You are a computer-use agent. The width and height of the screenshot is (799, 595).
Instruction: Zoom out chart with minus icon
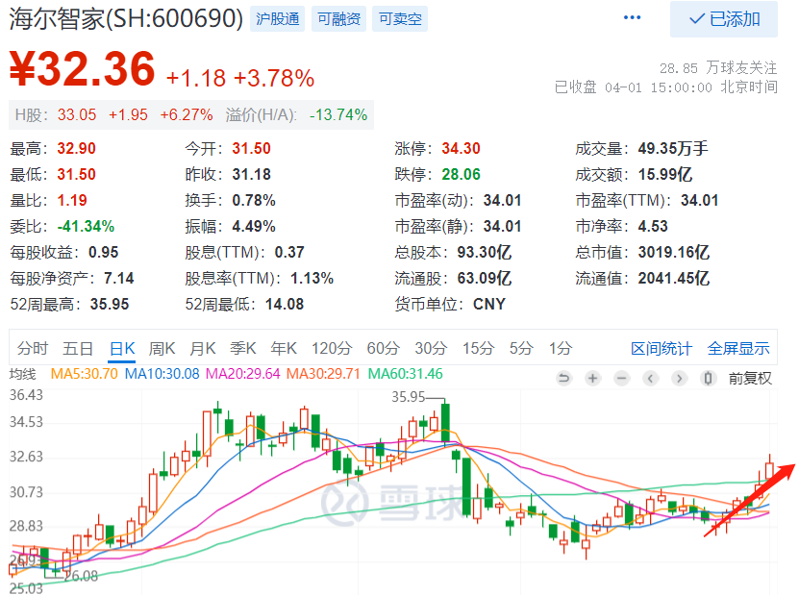pos(622,379)
